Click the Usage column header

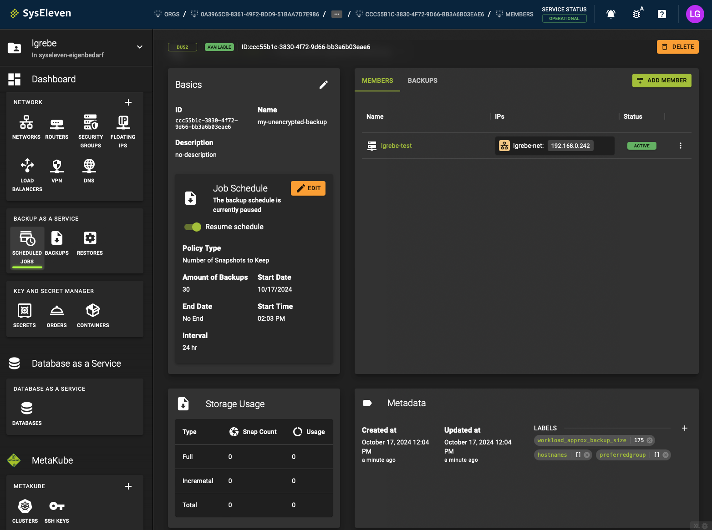click(x=309, y=432)
